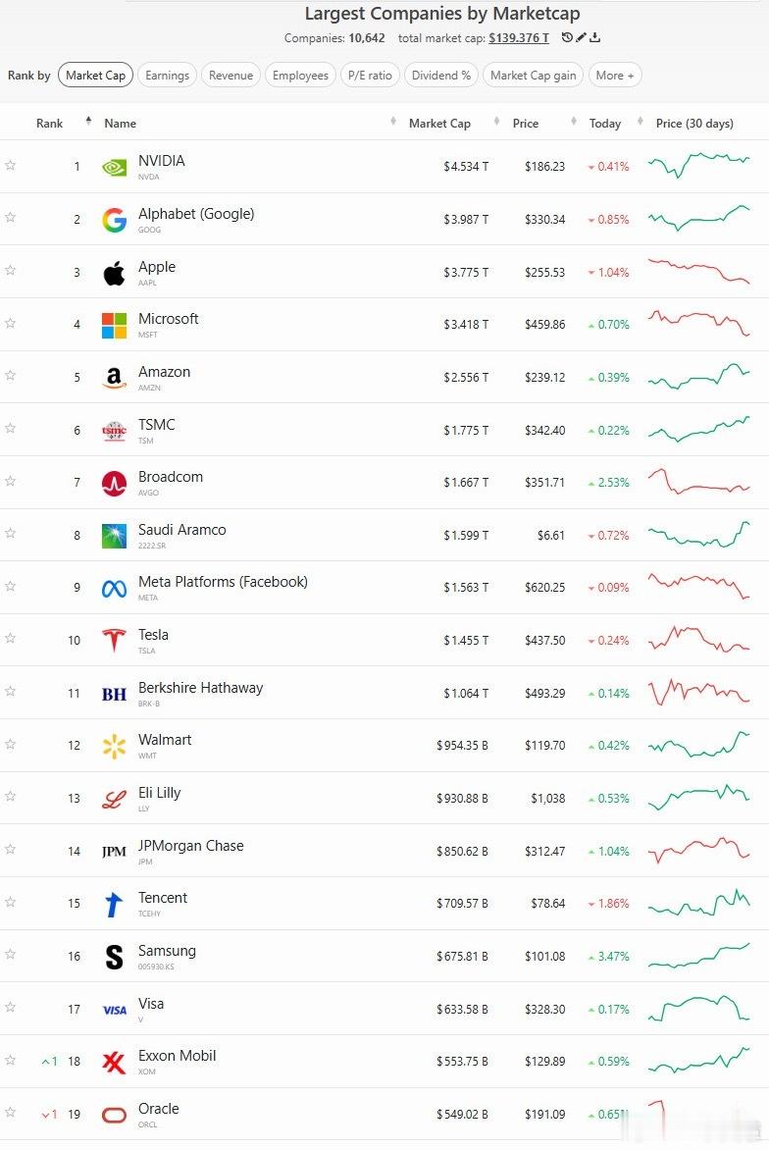Click the NVIDIA logo icon
Screen dimensions: 769x1150
point(114,167)
